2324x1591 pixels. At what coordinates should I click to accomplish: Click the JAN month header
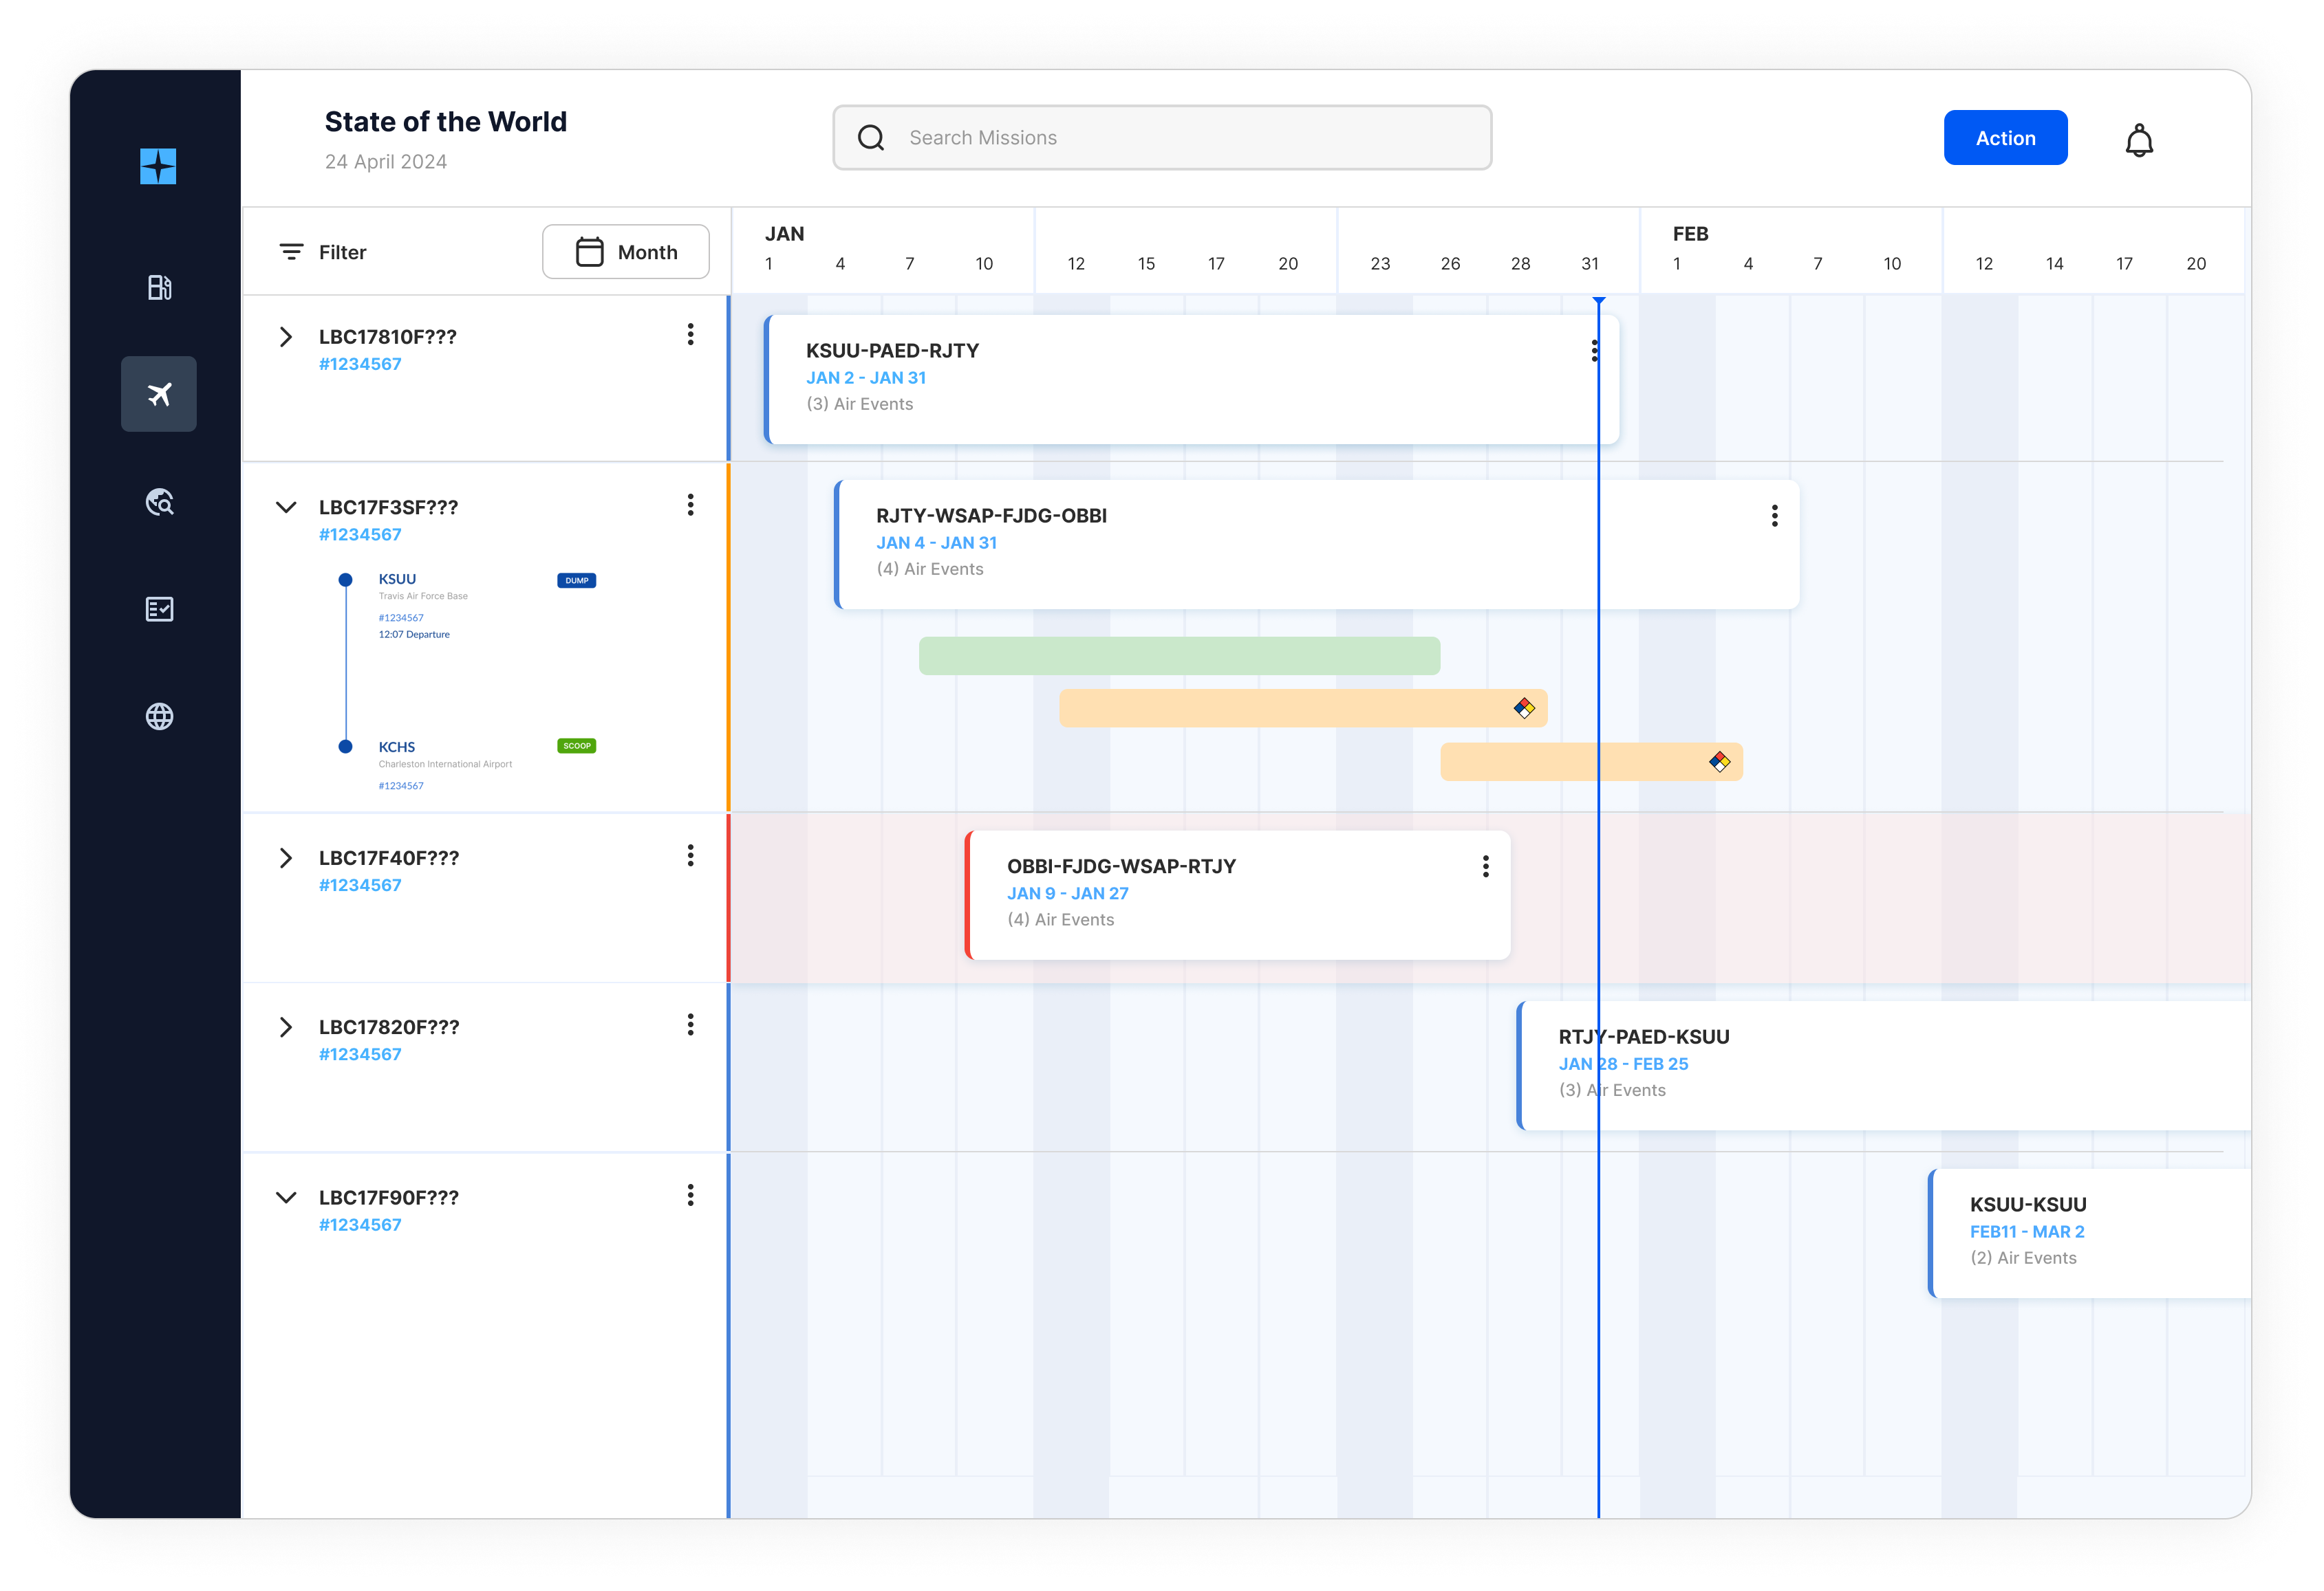coord(784,234)
